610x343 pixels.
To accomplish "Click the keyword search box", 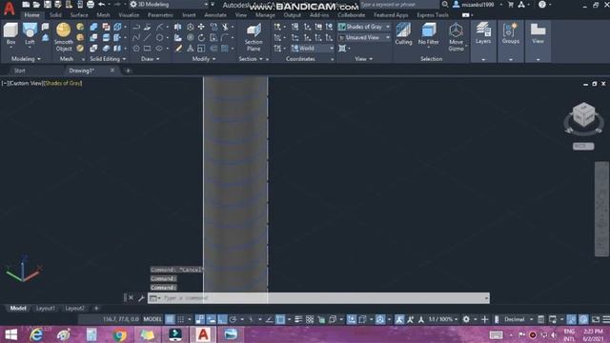I will [399, 4].
